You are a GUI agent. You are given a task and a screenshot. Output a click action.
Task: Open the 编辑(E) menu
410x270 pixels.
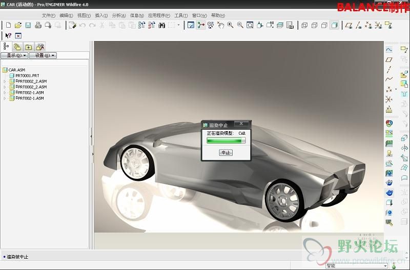tap(66, 15)
